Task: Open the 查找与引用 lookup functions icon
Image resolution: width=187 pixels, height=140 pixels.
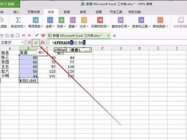Action: coord(121,20)
